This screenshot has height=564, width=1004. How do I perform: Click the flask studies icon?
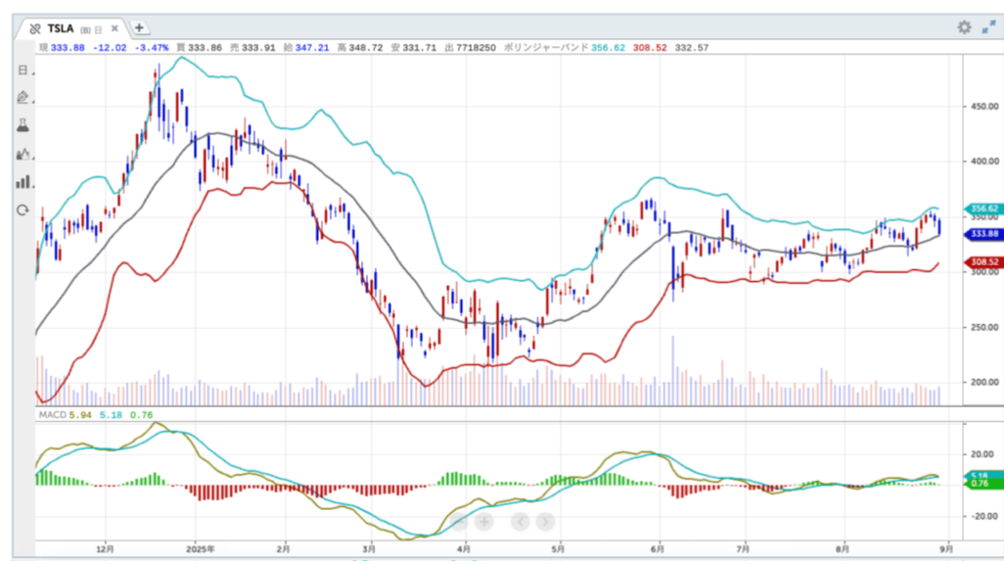point(23,125)
